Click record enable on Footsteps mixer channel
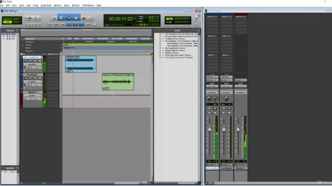 [229, 109]
